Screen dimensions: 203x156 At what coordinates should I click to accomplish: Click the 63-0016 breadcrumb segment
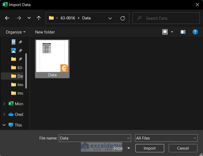68,18
